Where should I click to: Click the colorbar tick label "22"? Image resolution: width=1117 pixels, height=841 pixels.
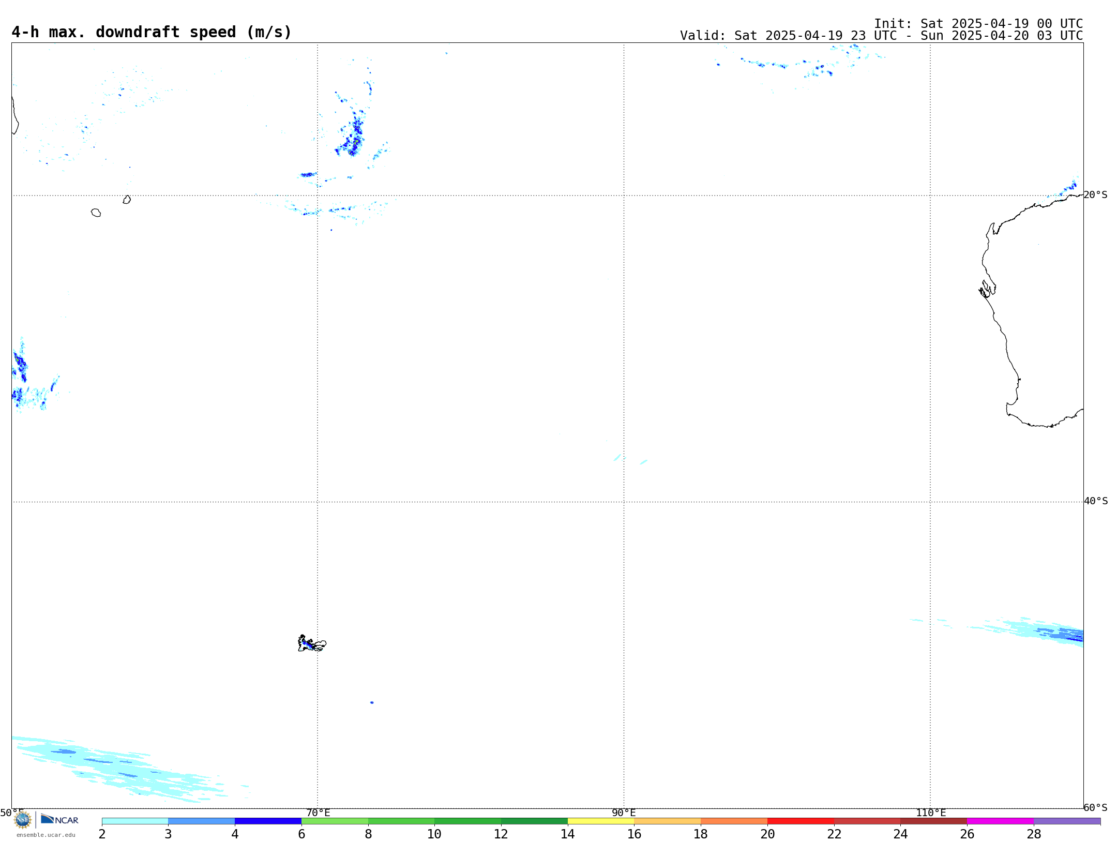tap(834, 834)
